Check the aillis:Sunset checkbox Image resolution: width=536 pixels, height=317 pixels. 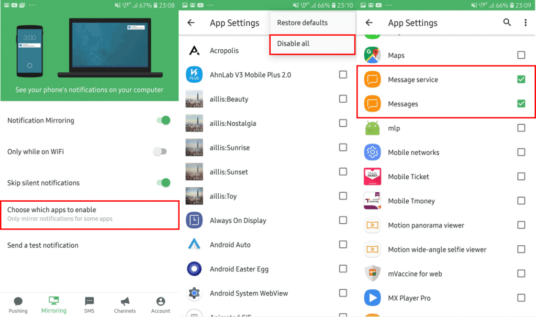[x=343, y=172]
